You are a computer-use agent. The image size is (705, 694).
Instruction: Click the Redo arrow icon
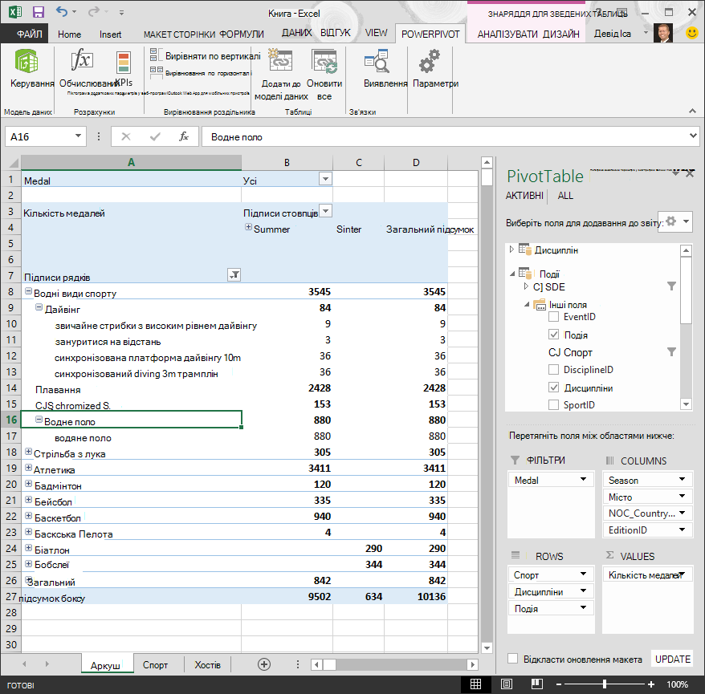coord(93,11)
